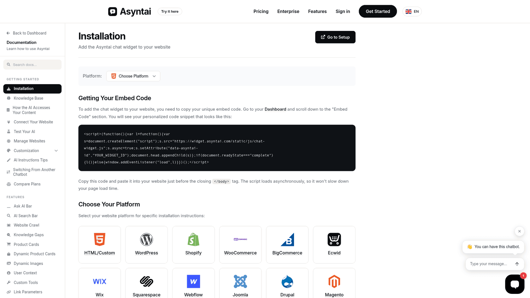
Task: Open Pricing in the top navigation
Action: [x=261, y=11]
